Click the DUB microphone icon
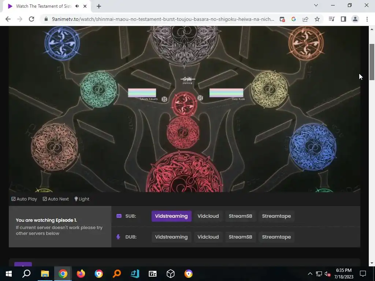The image size is (375, 281). coord(118,237)
